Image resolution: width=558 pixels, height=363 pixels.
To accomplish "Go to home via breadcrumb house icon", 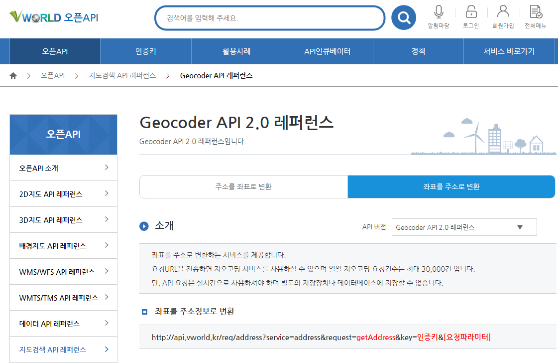I will (x=13, y=76).
